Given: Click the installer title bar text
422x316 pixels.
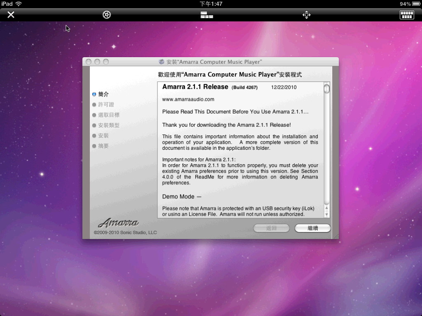Looking at the screenshot, I should (x=214, y=62).
